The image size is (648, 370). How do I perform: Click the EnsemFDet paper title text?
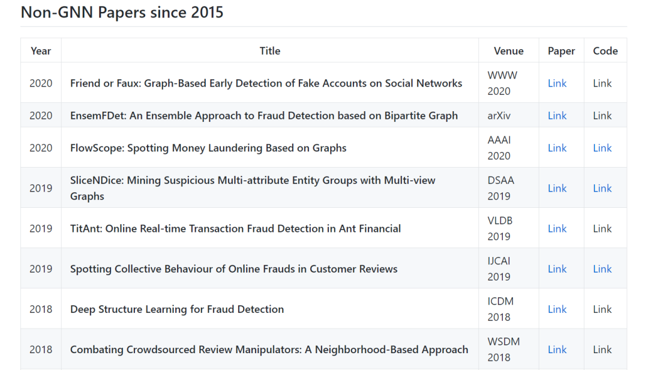(x=264, y=115)
